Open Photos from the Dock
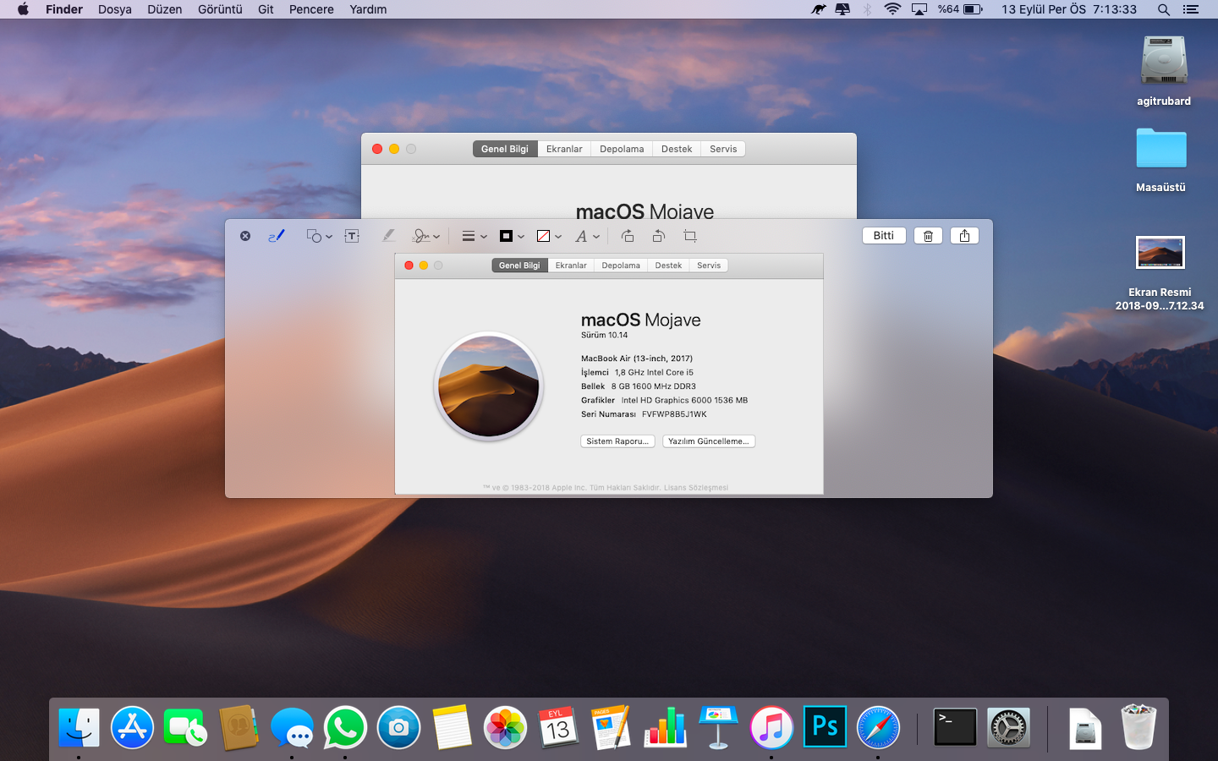The width and height of the screenshot is (1218, 761). click(505, 728)
